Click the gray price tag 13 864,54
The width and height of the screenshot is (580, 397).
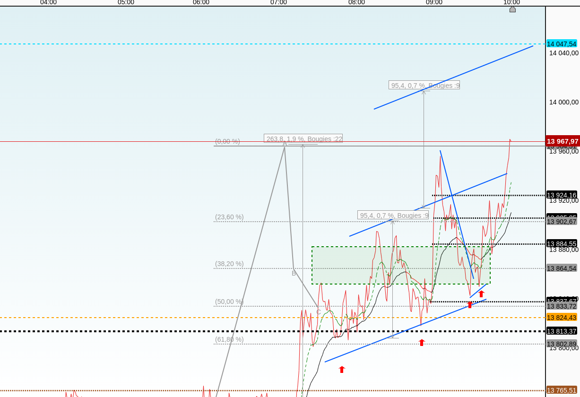click(562, 268)
